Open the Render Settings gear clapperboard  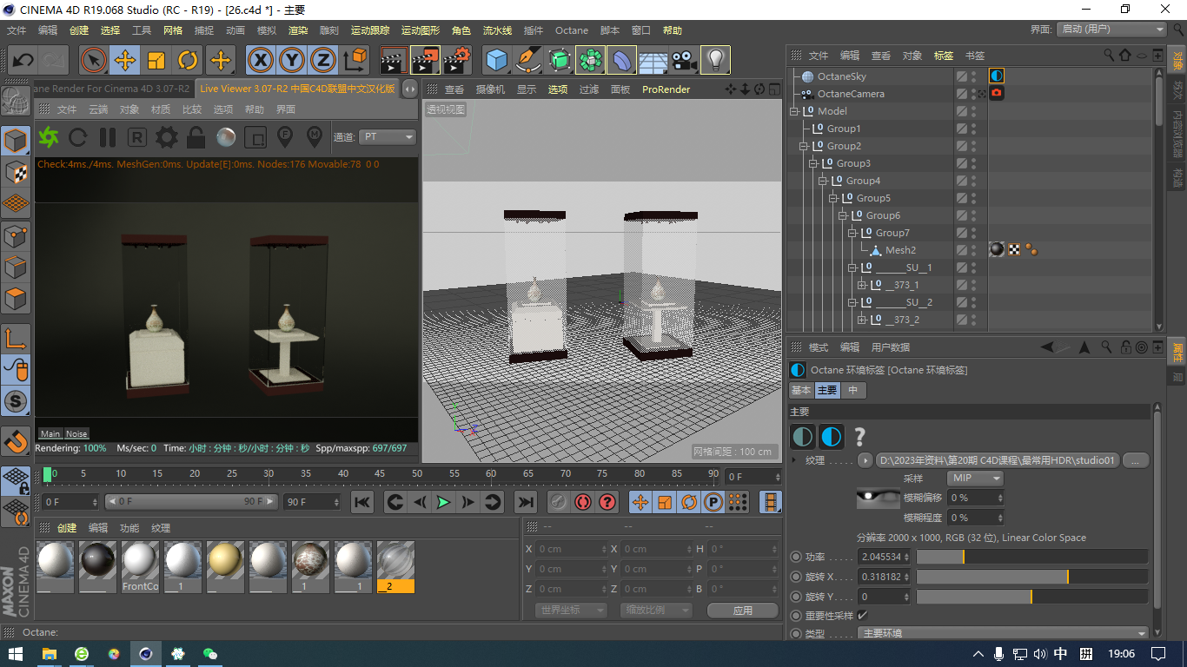(457, 60)
